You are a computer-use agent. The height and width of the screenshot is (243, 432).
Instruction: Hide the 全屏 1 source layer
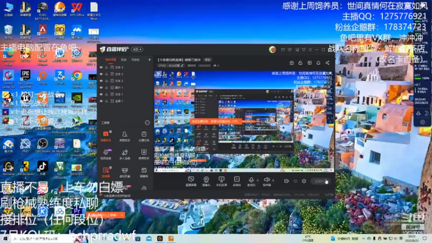pyautogui.click(x=101, y=101)
